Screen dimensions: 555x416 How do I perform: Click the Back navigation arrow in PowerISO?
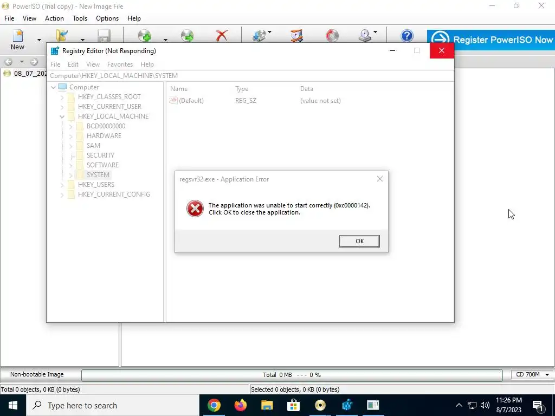point(9,62)
